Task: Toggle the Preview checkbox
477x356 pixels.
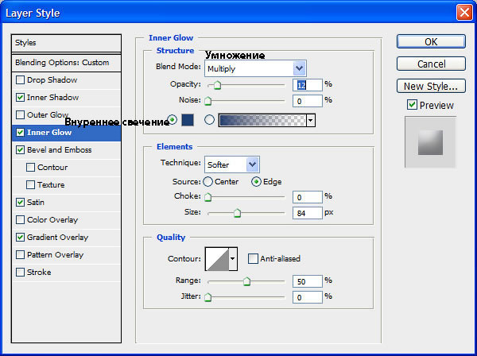Action: coord(412,105)
